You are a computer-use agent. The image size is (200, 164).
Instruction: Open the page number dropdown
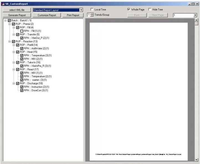point(195,15)
